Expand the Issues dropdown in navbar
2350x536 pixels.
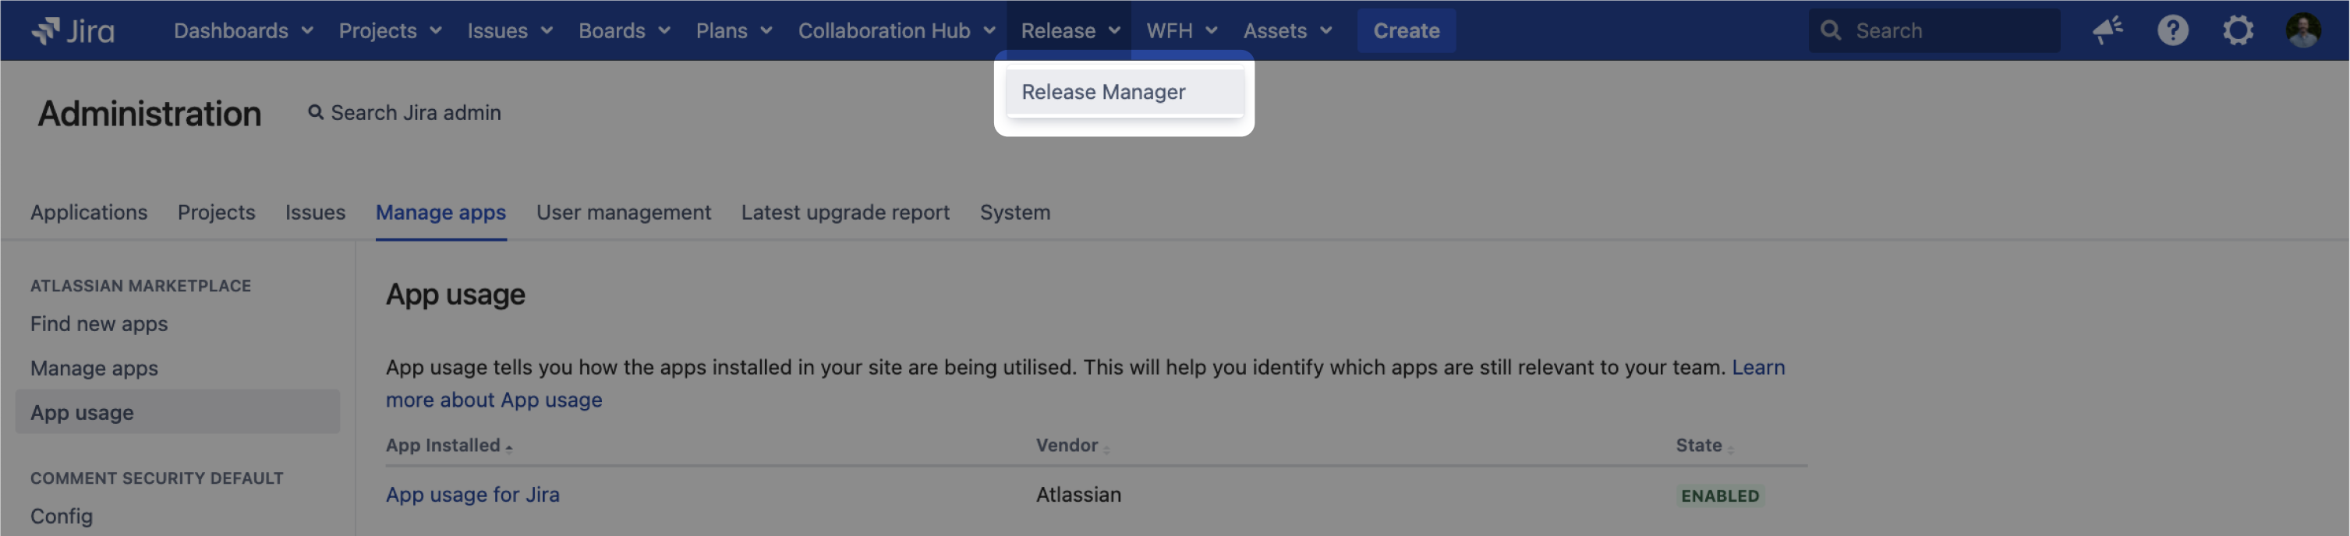pyautogui.click(x=510, y=31)
